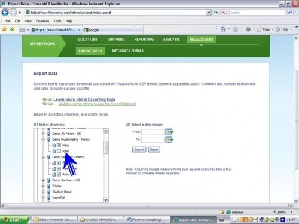Open the address bar history dropdown
The height and width of the screenshot is (224, 299).
point(209,13)
